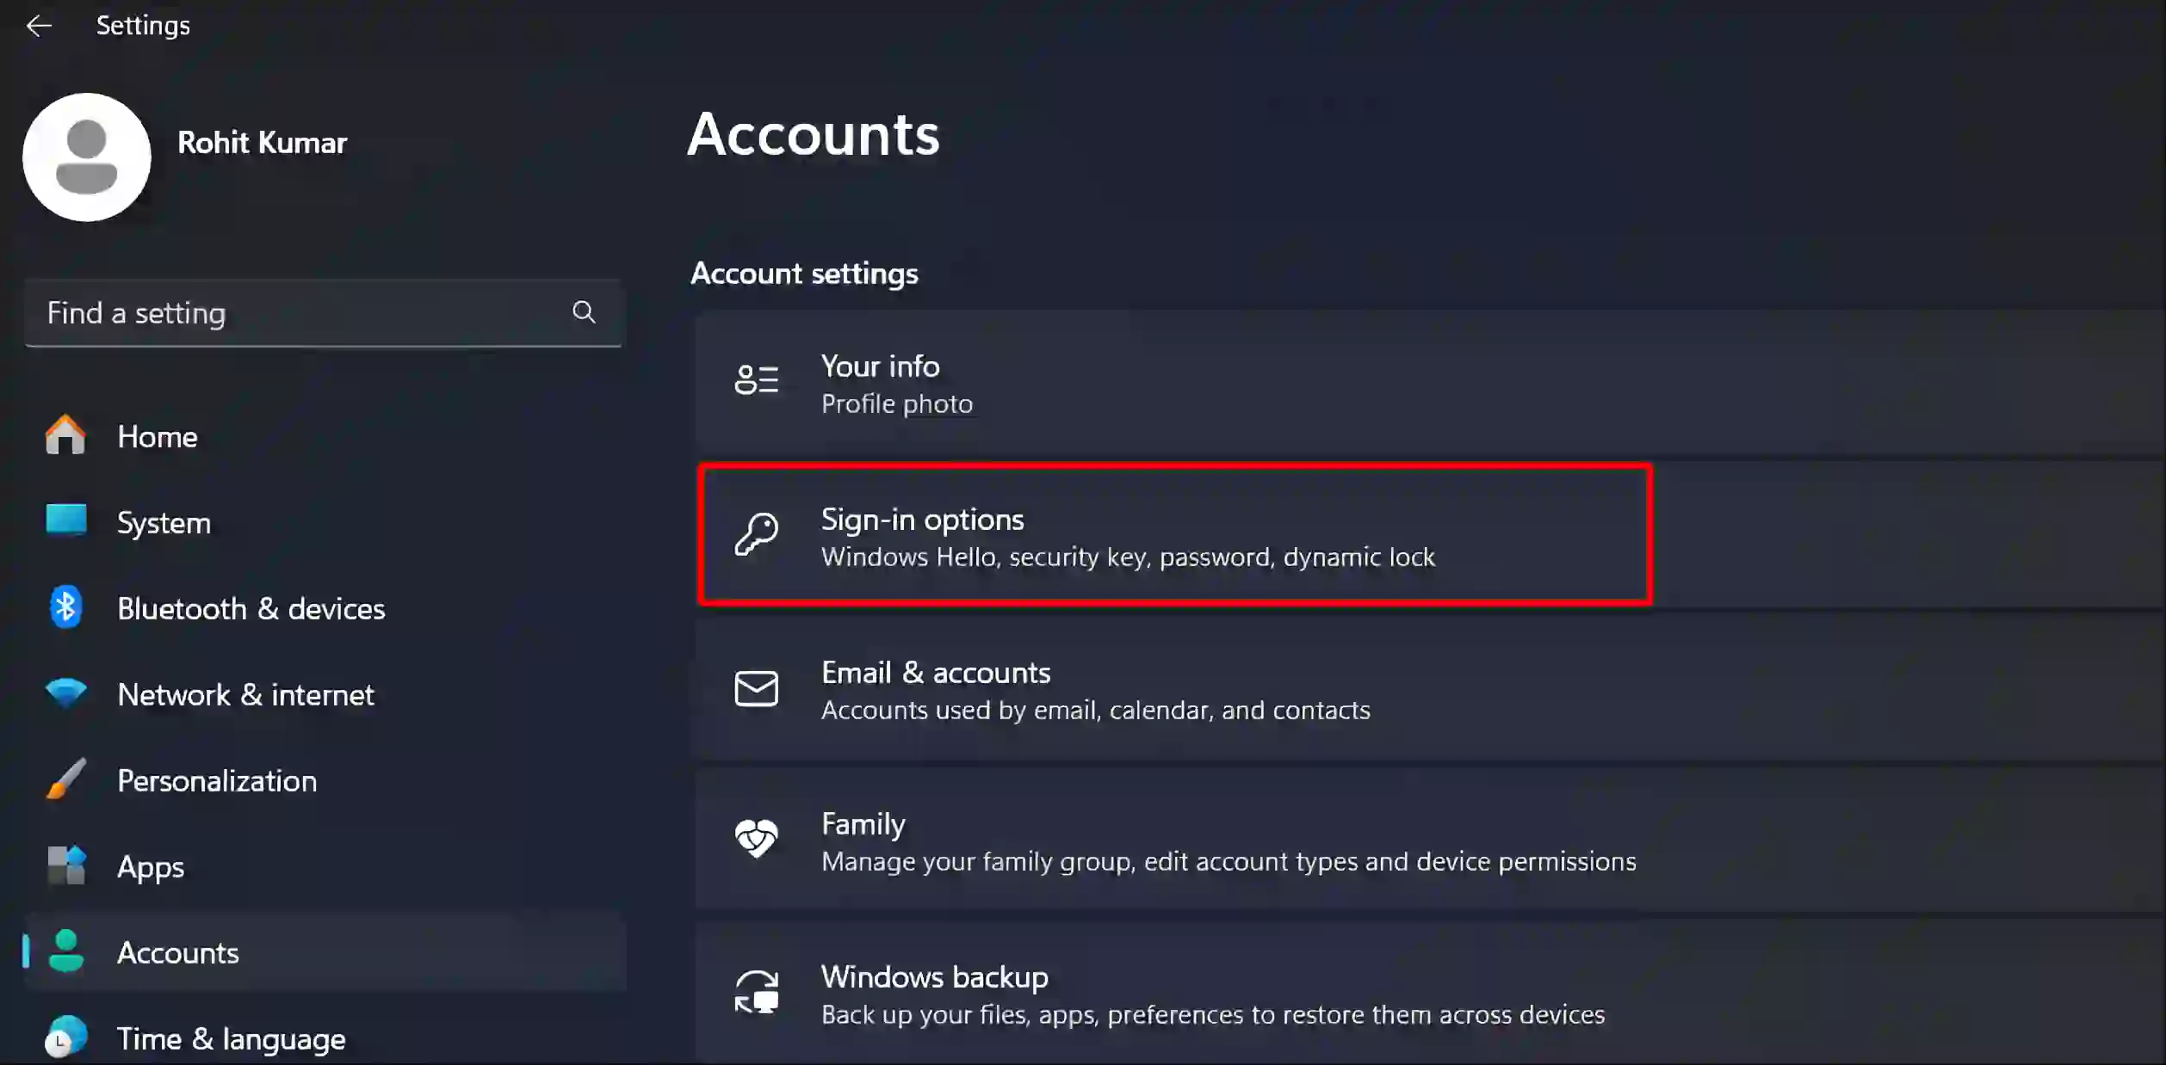Click the Your info profile icon
2166x1065 pixels.
756,382
